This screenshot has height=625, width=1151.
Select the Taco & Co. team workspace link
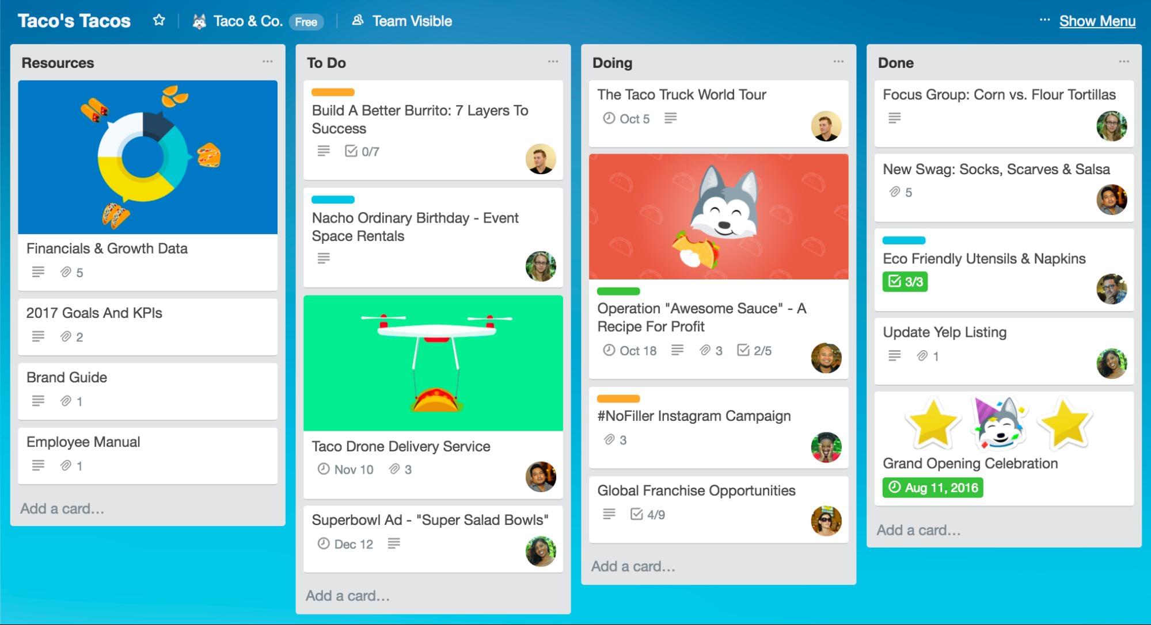click(248, 21)
